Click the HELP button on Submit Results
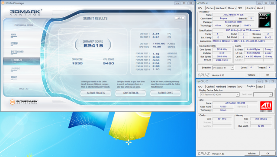Viewport: 277px width, 157px height. coord(180,19)
